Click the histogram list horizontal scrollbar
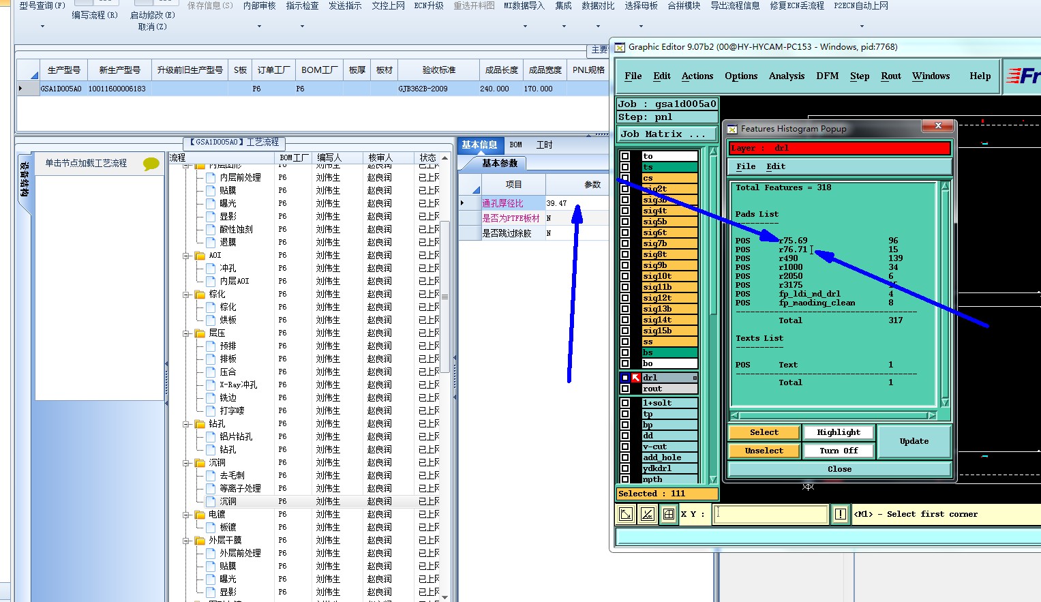Image resolution: width=1041 pixels, height=602 pixels. (833, 415)
